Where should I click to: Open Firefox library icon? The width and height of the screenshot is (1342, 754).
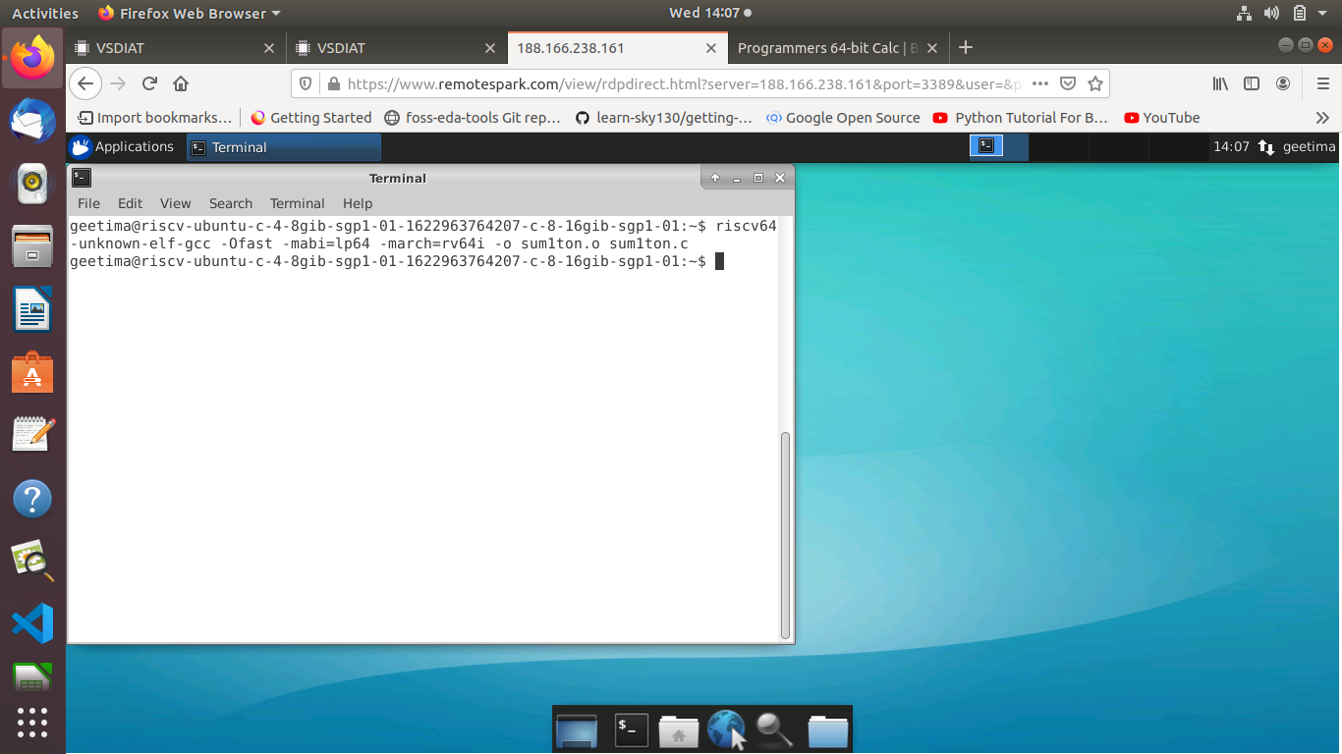(x=1220, y=84)
